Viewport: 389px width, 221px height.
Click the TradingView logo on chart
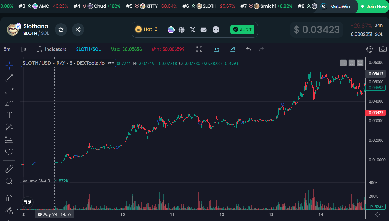click(28, 202)
